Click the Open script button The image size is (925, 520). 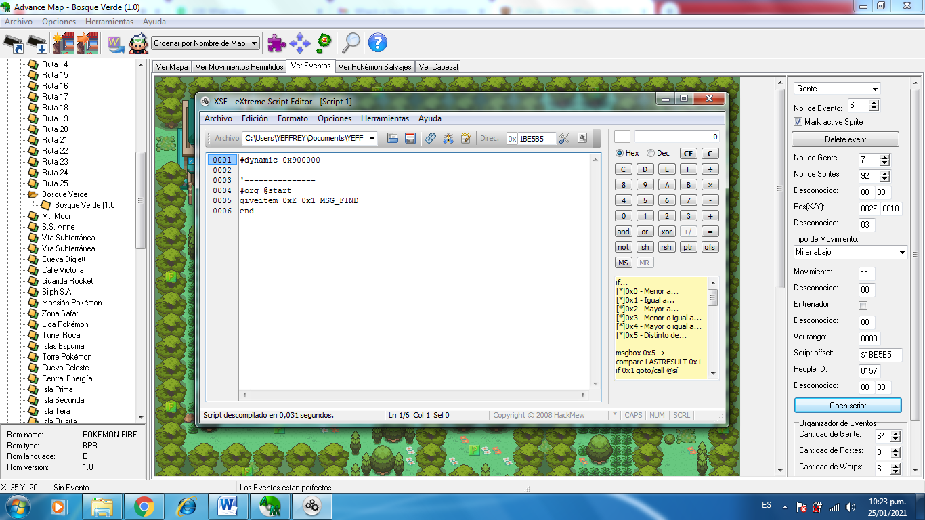[847, 406]
